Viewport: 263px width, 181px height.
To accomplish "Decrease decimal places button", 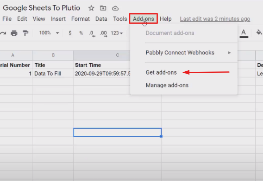I will click(x=92, y=33).
